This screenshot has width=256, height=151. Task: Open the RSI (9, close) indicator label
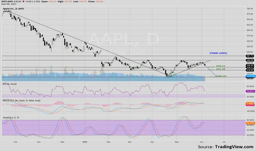[x=10, y=84]
